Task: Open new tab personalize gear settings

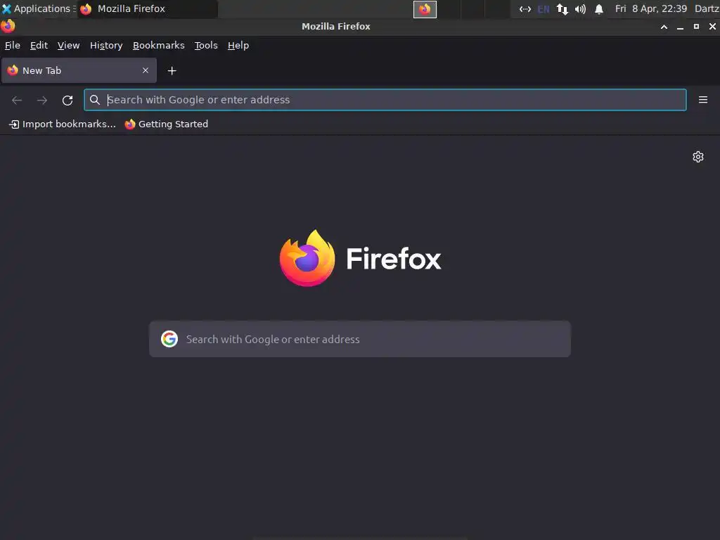Action: (x=698, y=157)
